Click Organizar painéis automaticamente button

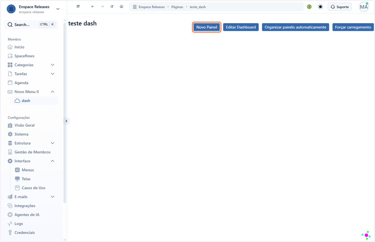295,27
